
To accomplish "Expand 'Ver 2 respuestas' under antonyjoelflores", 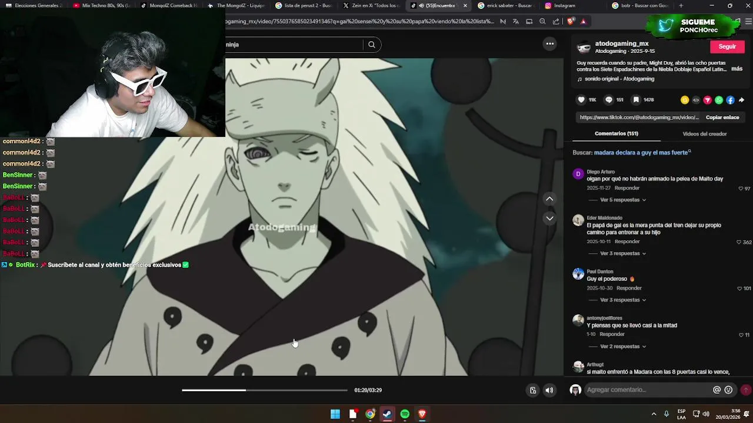I will click(623, 346).
